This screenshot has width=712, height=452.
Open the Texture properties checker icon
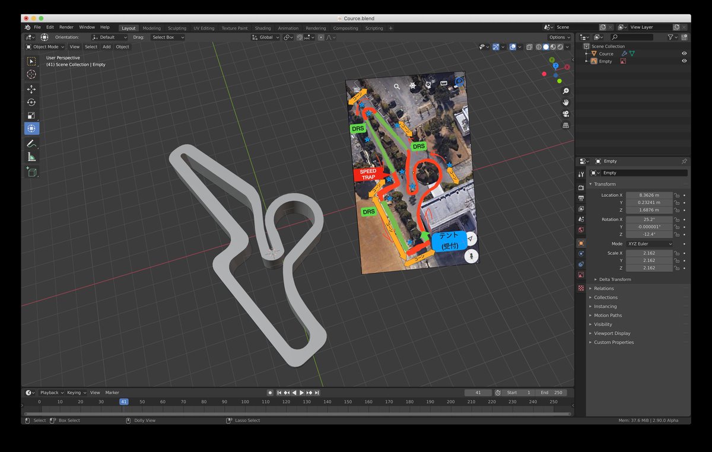[581, 288]
